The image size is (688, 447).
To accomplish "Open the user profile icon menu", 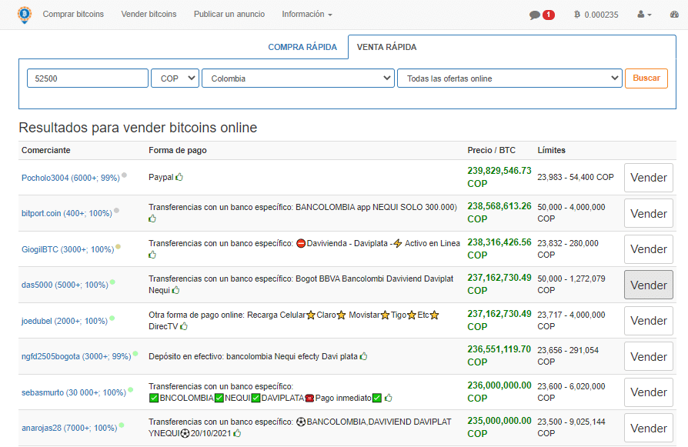I will point(644,15).
